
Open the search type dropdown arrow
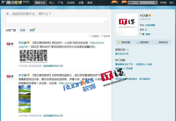[x=152, y=3]
